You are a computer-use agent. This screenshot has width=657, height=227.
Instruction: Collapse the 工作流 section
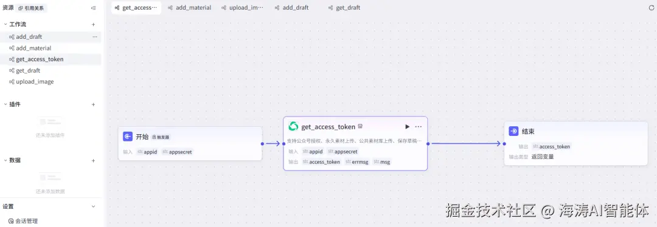point(5,24)
